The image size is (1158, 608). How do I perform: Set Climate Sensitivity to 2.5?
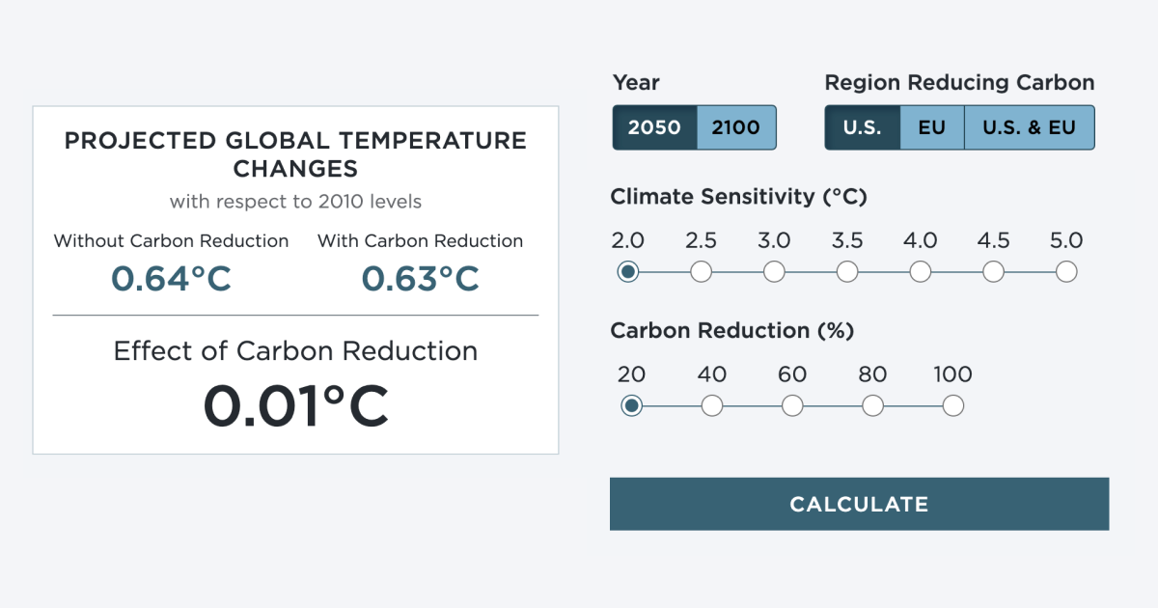pyautogui.click(x=701, y=271)
